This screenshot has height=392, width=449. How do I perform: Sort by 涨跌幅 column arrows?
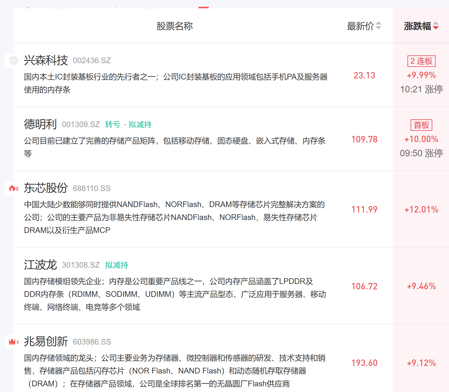point(436,26)
